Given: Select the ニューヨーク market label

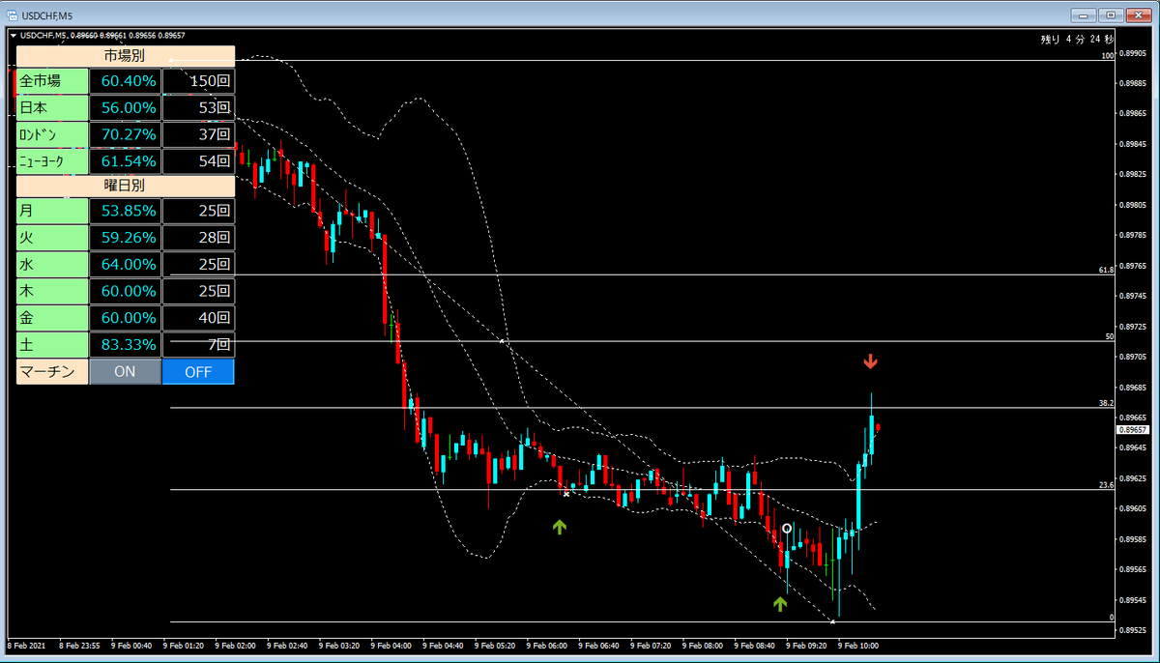Looking at the screenshot, I should coord(52,161).
